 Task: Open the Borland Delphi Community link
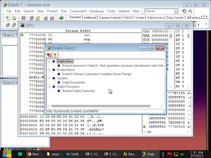[78, 91]
